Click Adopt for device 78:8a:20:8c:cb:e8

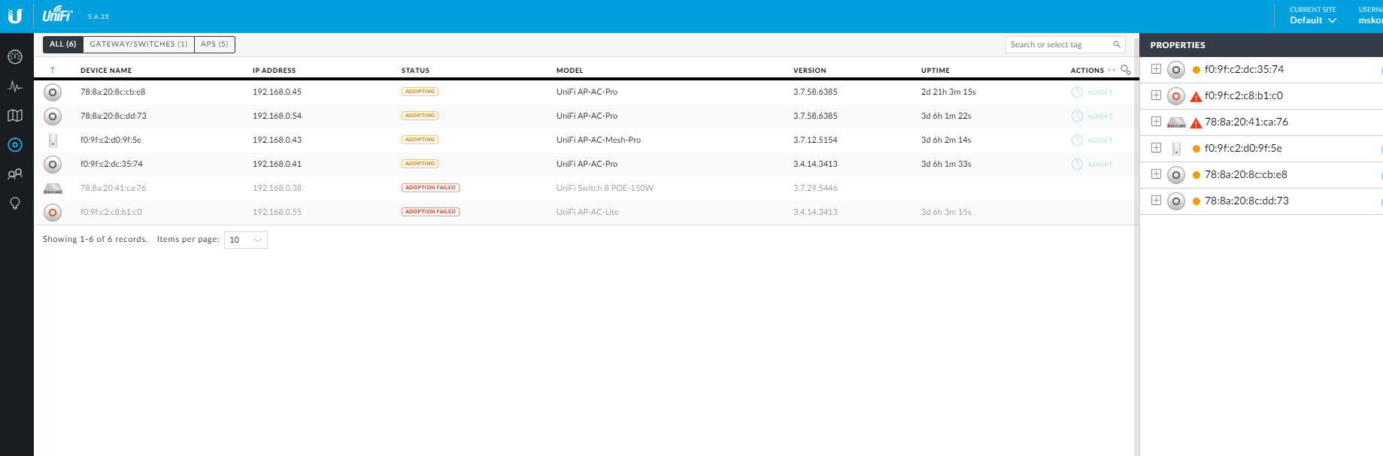click(1092, 92)
